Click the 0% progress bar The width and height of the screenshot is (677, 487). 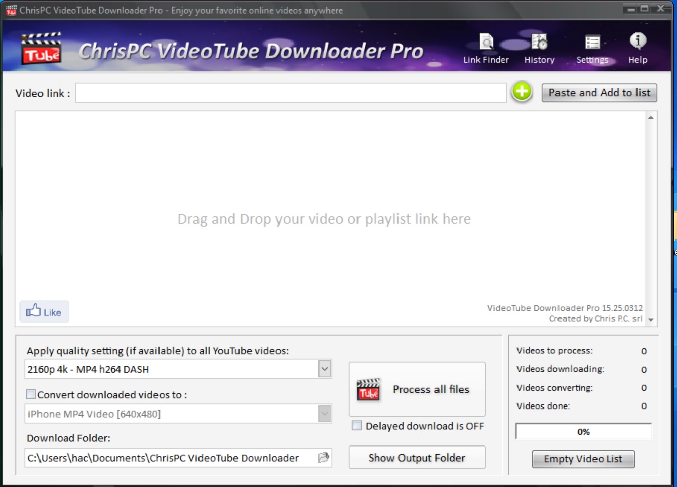[x=583, y=432]
